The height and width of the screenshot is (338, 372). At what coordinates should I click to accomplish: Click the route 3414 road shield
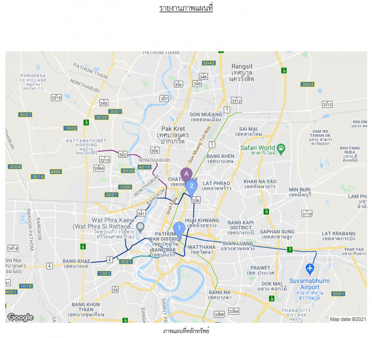click(13, 248)
